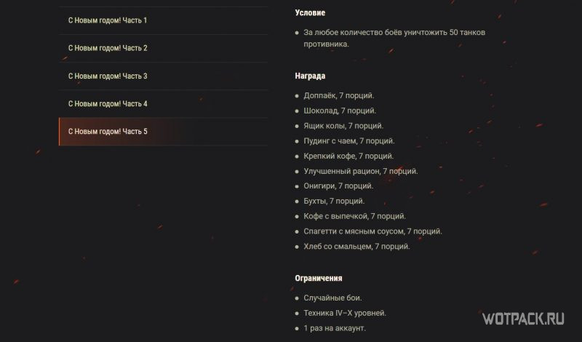The image size is (582, 342).
Task: Switch to 'С Новым годом! Часть 3'
Action: pyautogui.click(x=163, y=76)
